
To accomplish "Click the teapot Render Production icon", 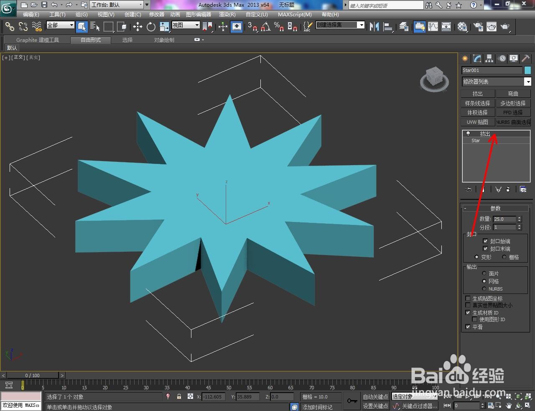I will 505,27.
